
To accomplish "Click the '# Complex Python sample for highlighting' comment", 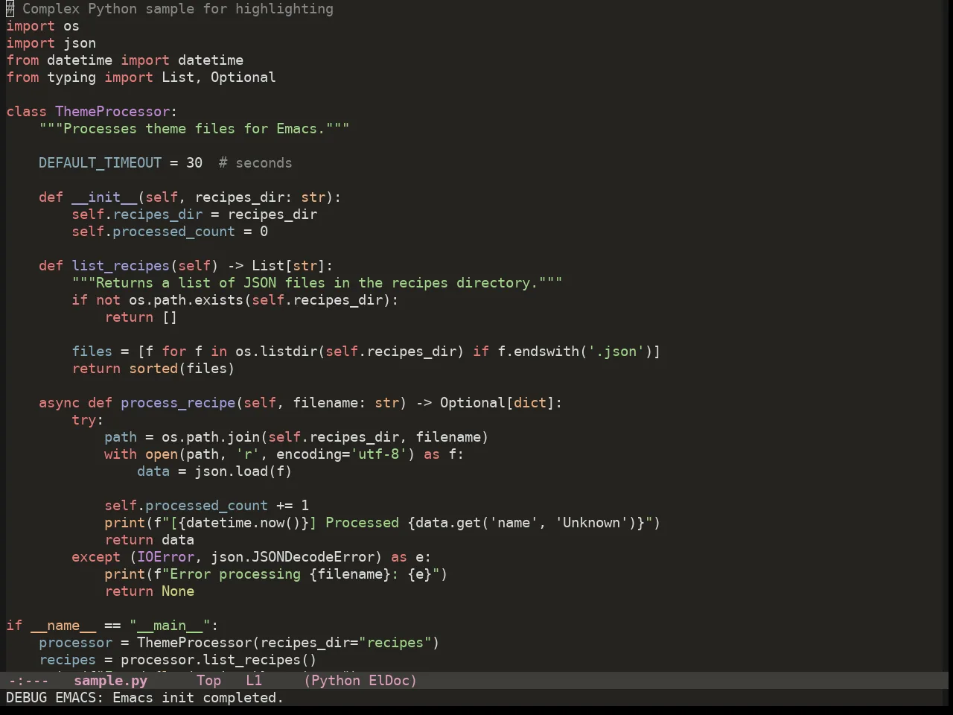I will point(170,9).
